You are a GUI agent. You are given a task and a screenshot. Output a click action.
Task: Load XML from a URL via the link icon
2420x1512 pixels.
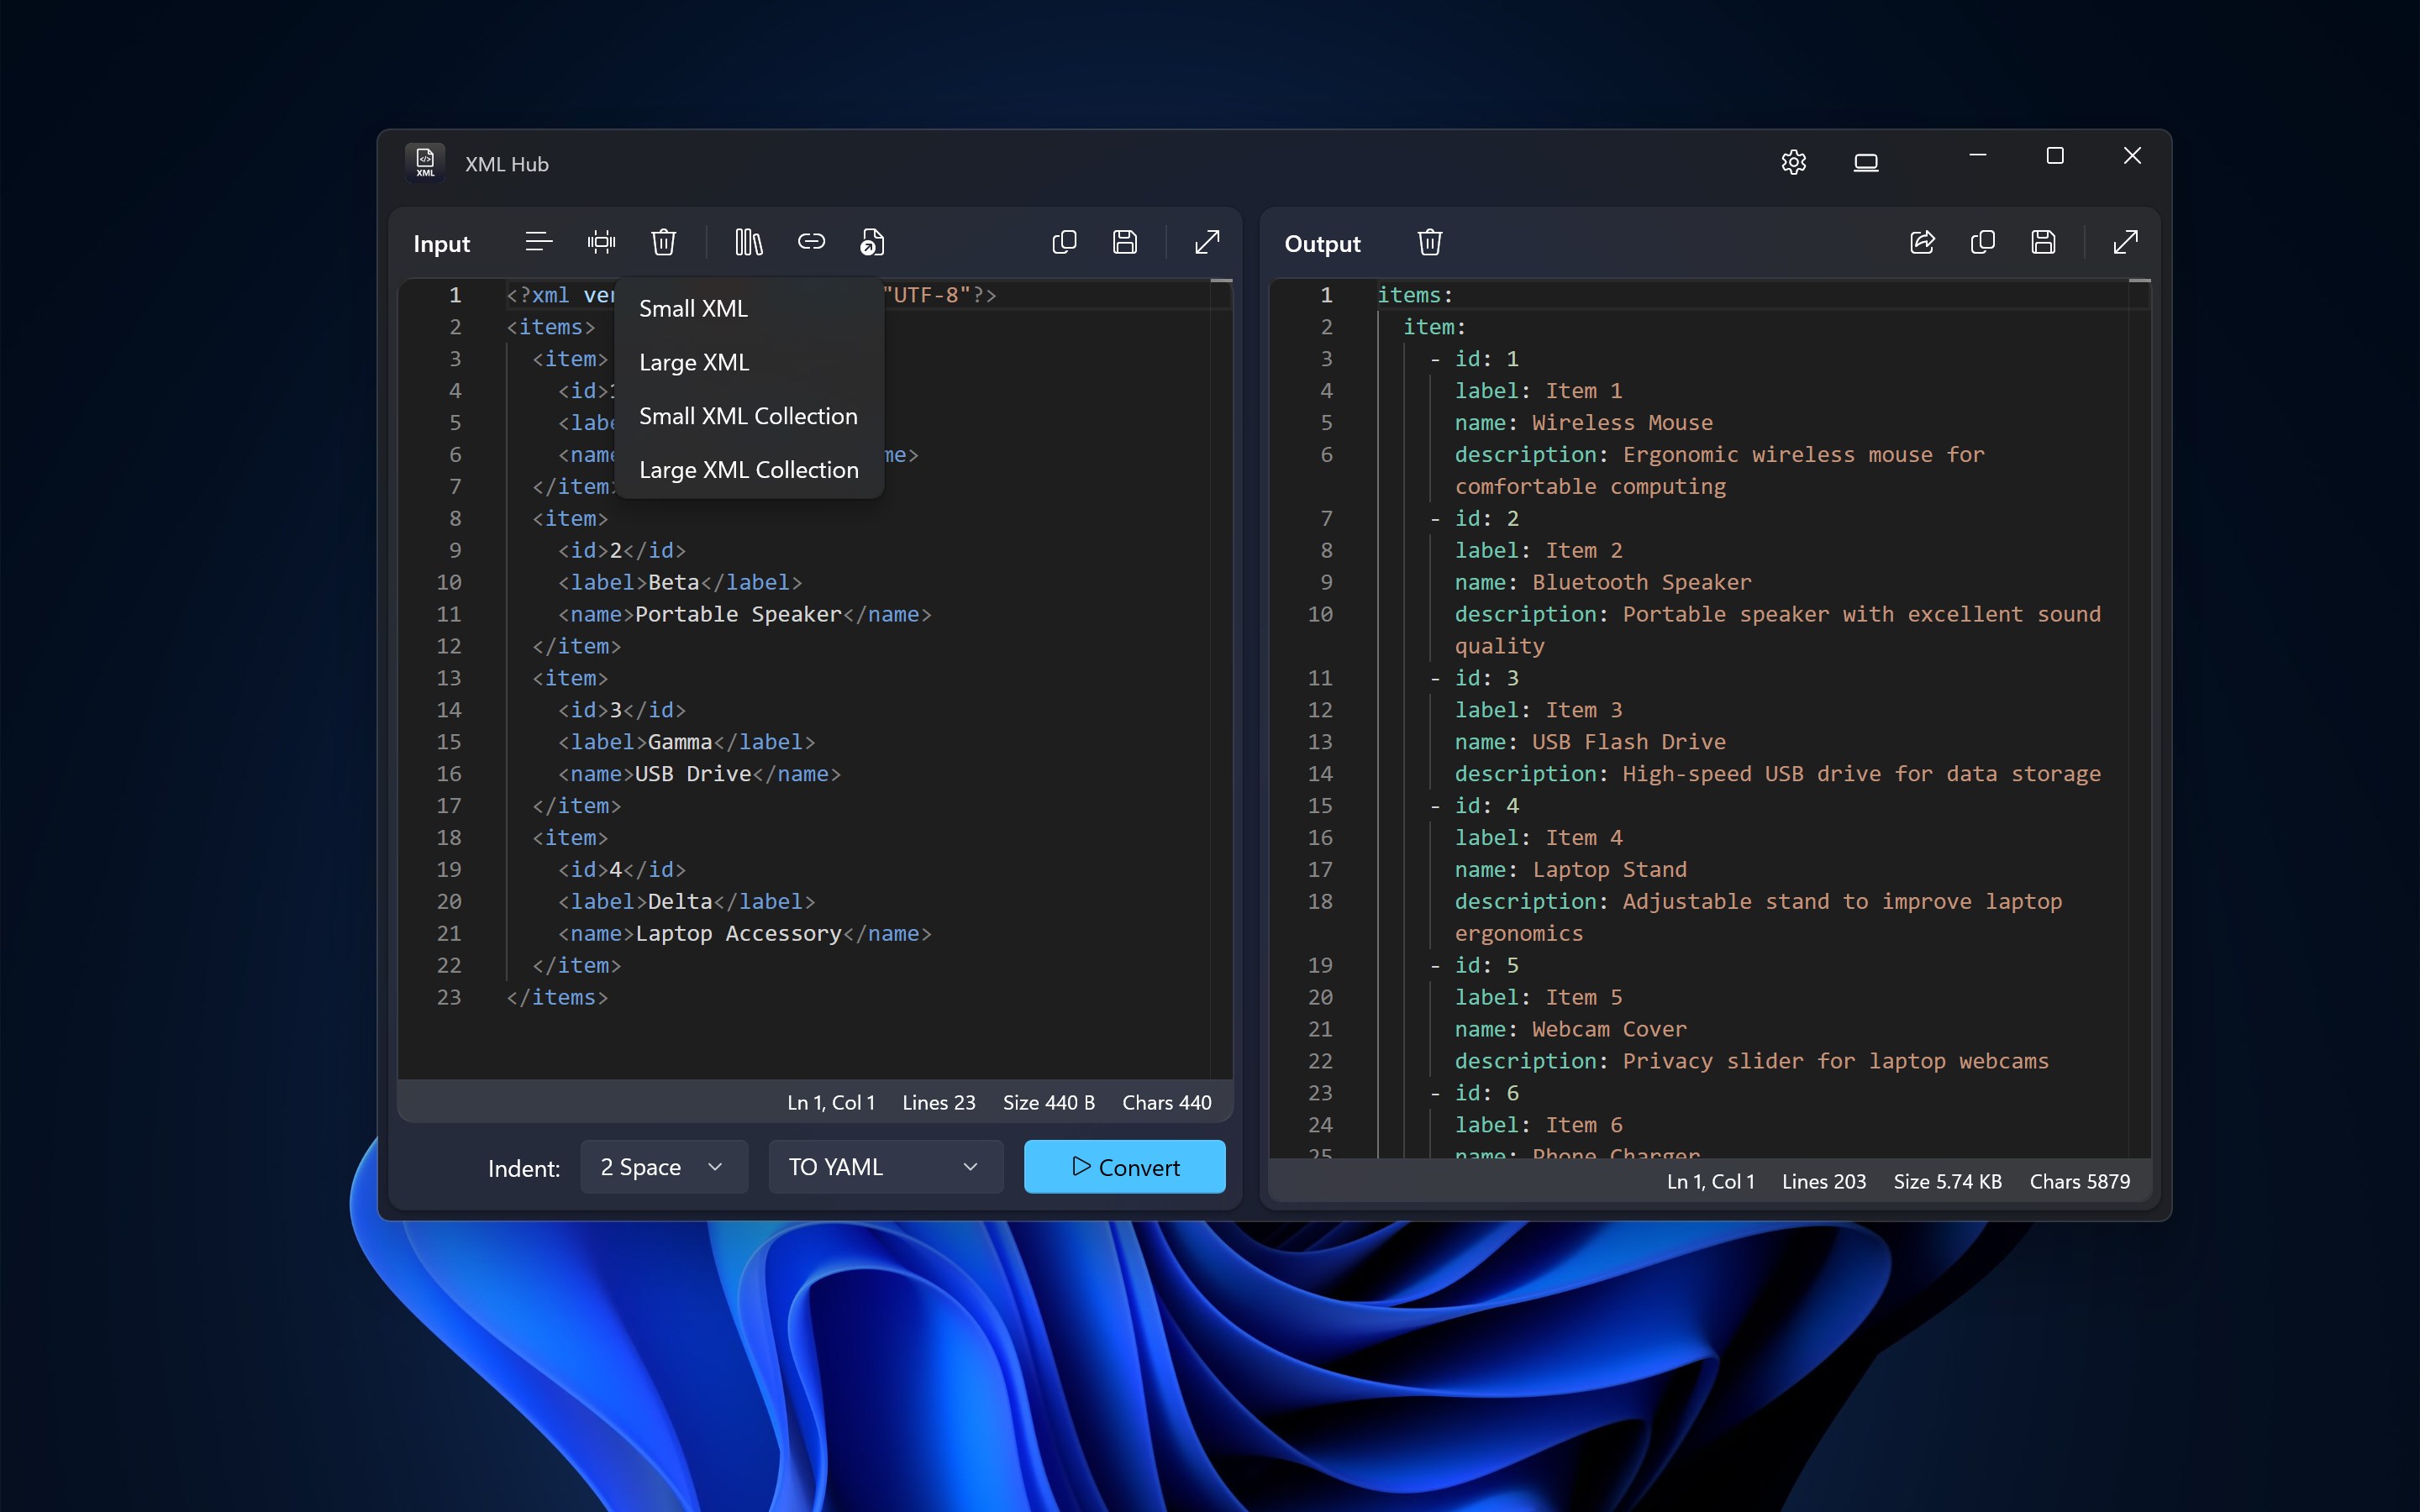coord(811,242)
